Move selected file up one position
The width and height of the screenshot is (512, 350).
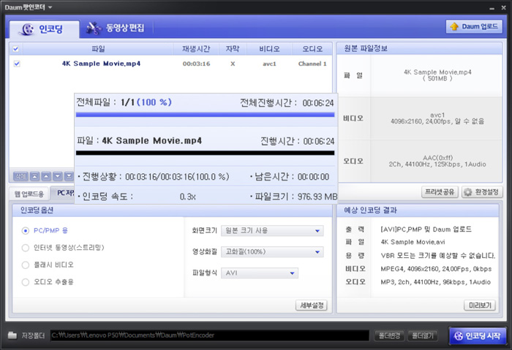pyautogui.click(x=46, y=176)
